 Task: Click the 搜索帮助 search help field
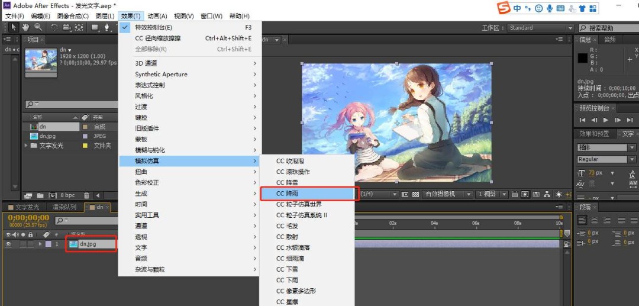608,28
